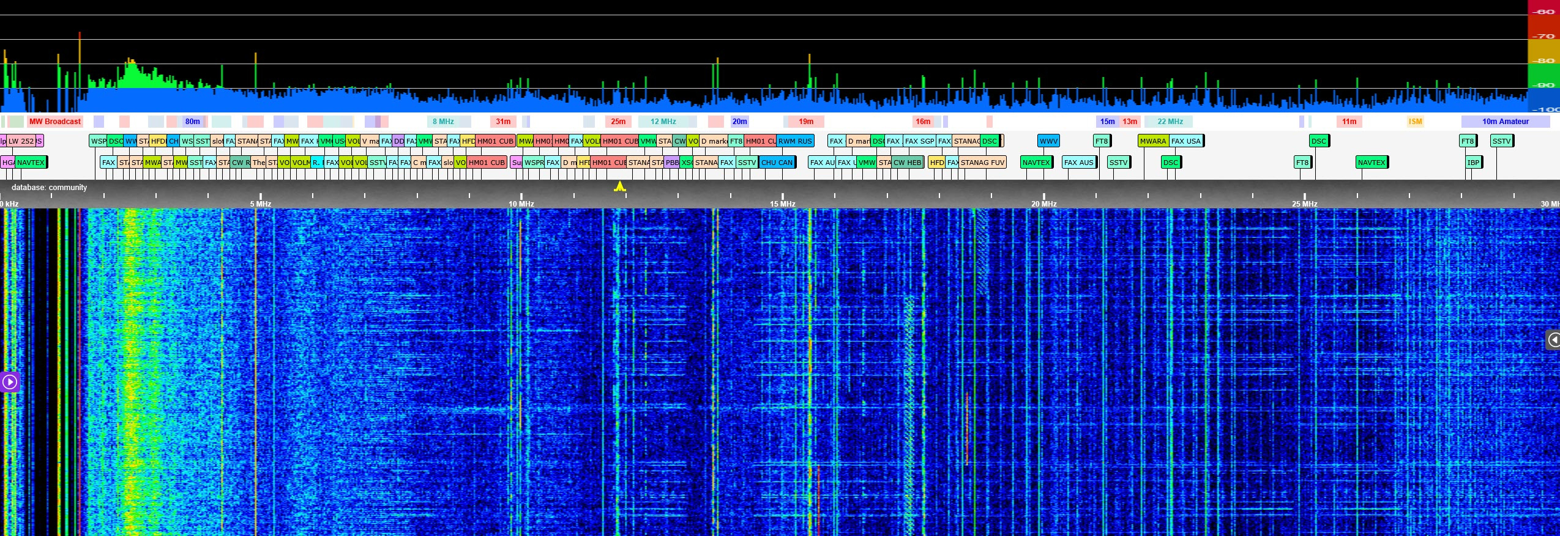The image size is (1560, 536).
Task: Click the 22 MHz band label
Action: coord(1170,122)
